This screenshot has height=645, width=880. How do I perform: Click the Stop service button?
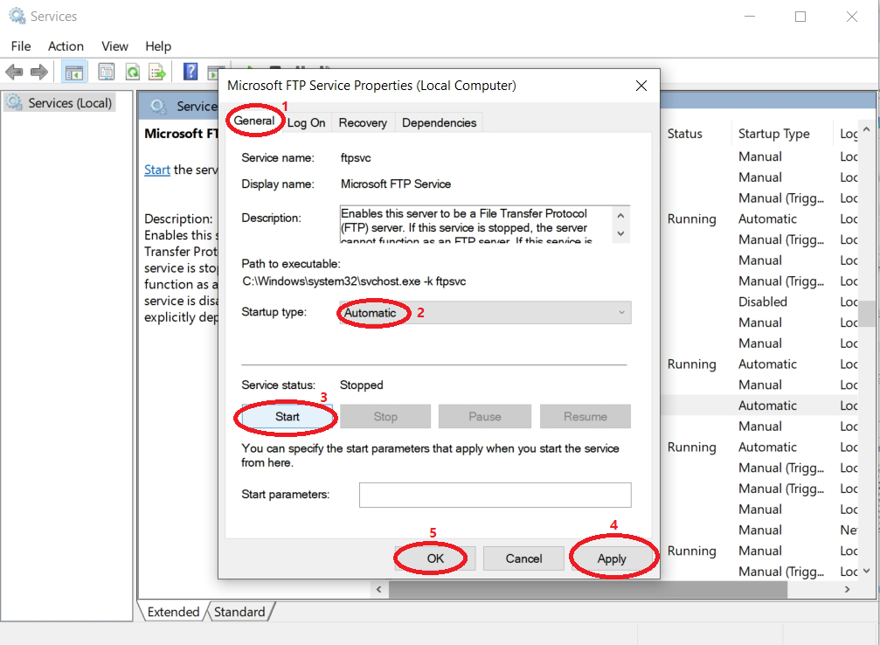(385, 417)
